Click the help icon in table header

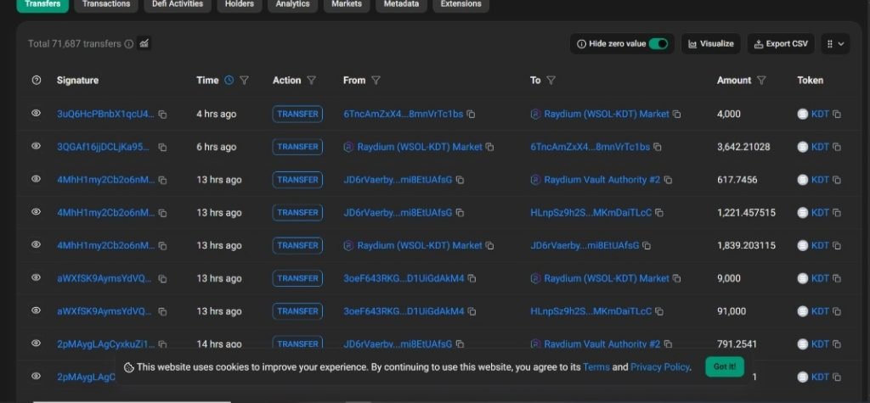click(37, 81)
